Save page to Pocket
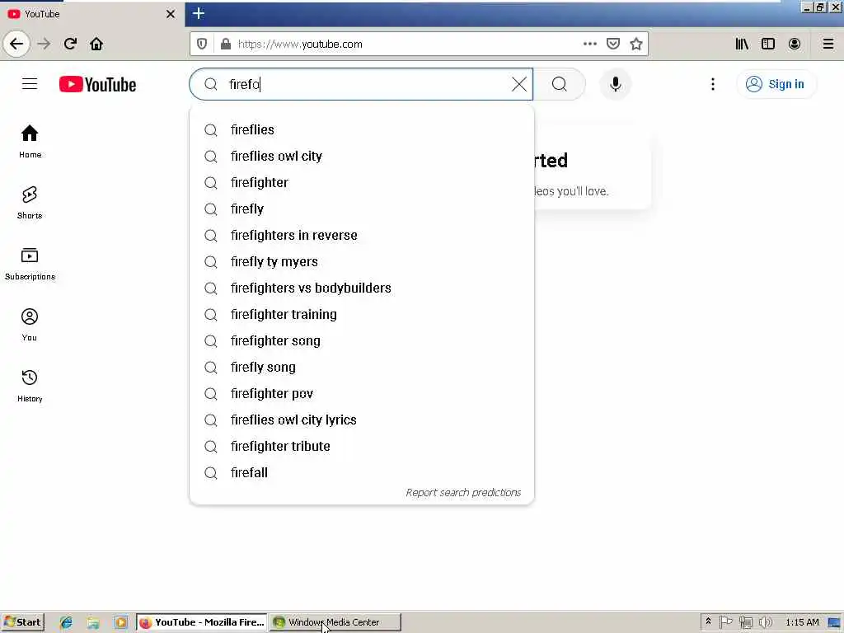The height and width of the screenshot is (633, 844). (613, 44)
